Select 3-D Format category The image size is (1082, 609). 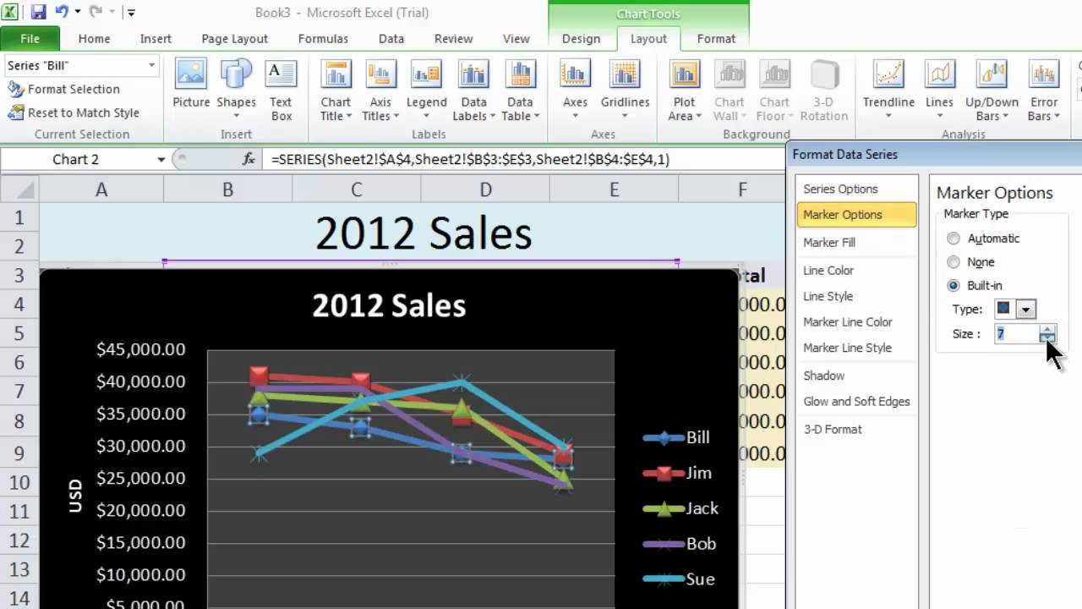click(856, 430)
